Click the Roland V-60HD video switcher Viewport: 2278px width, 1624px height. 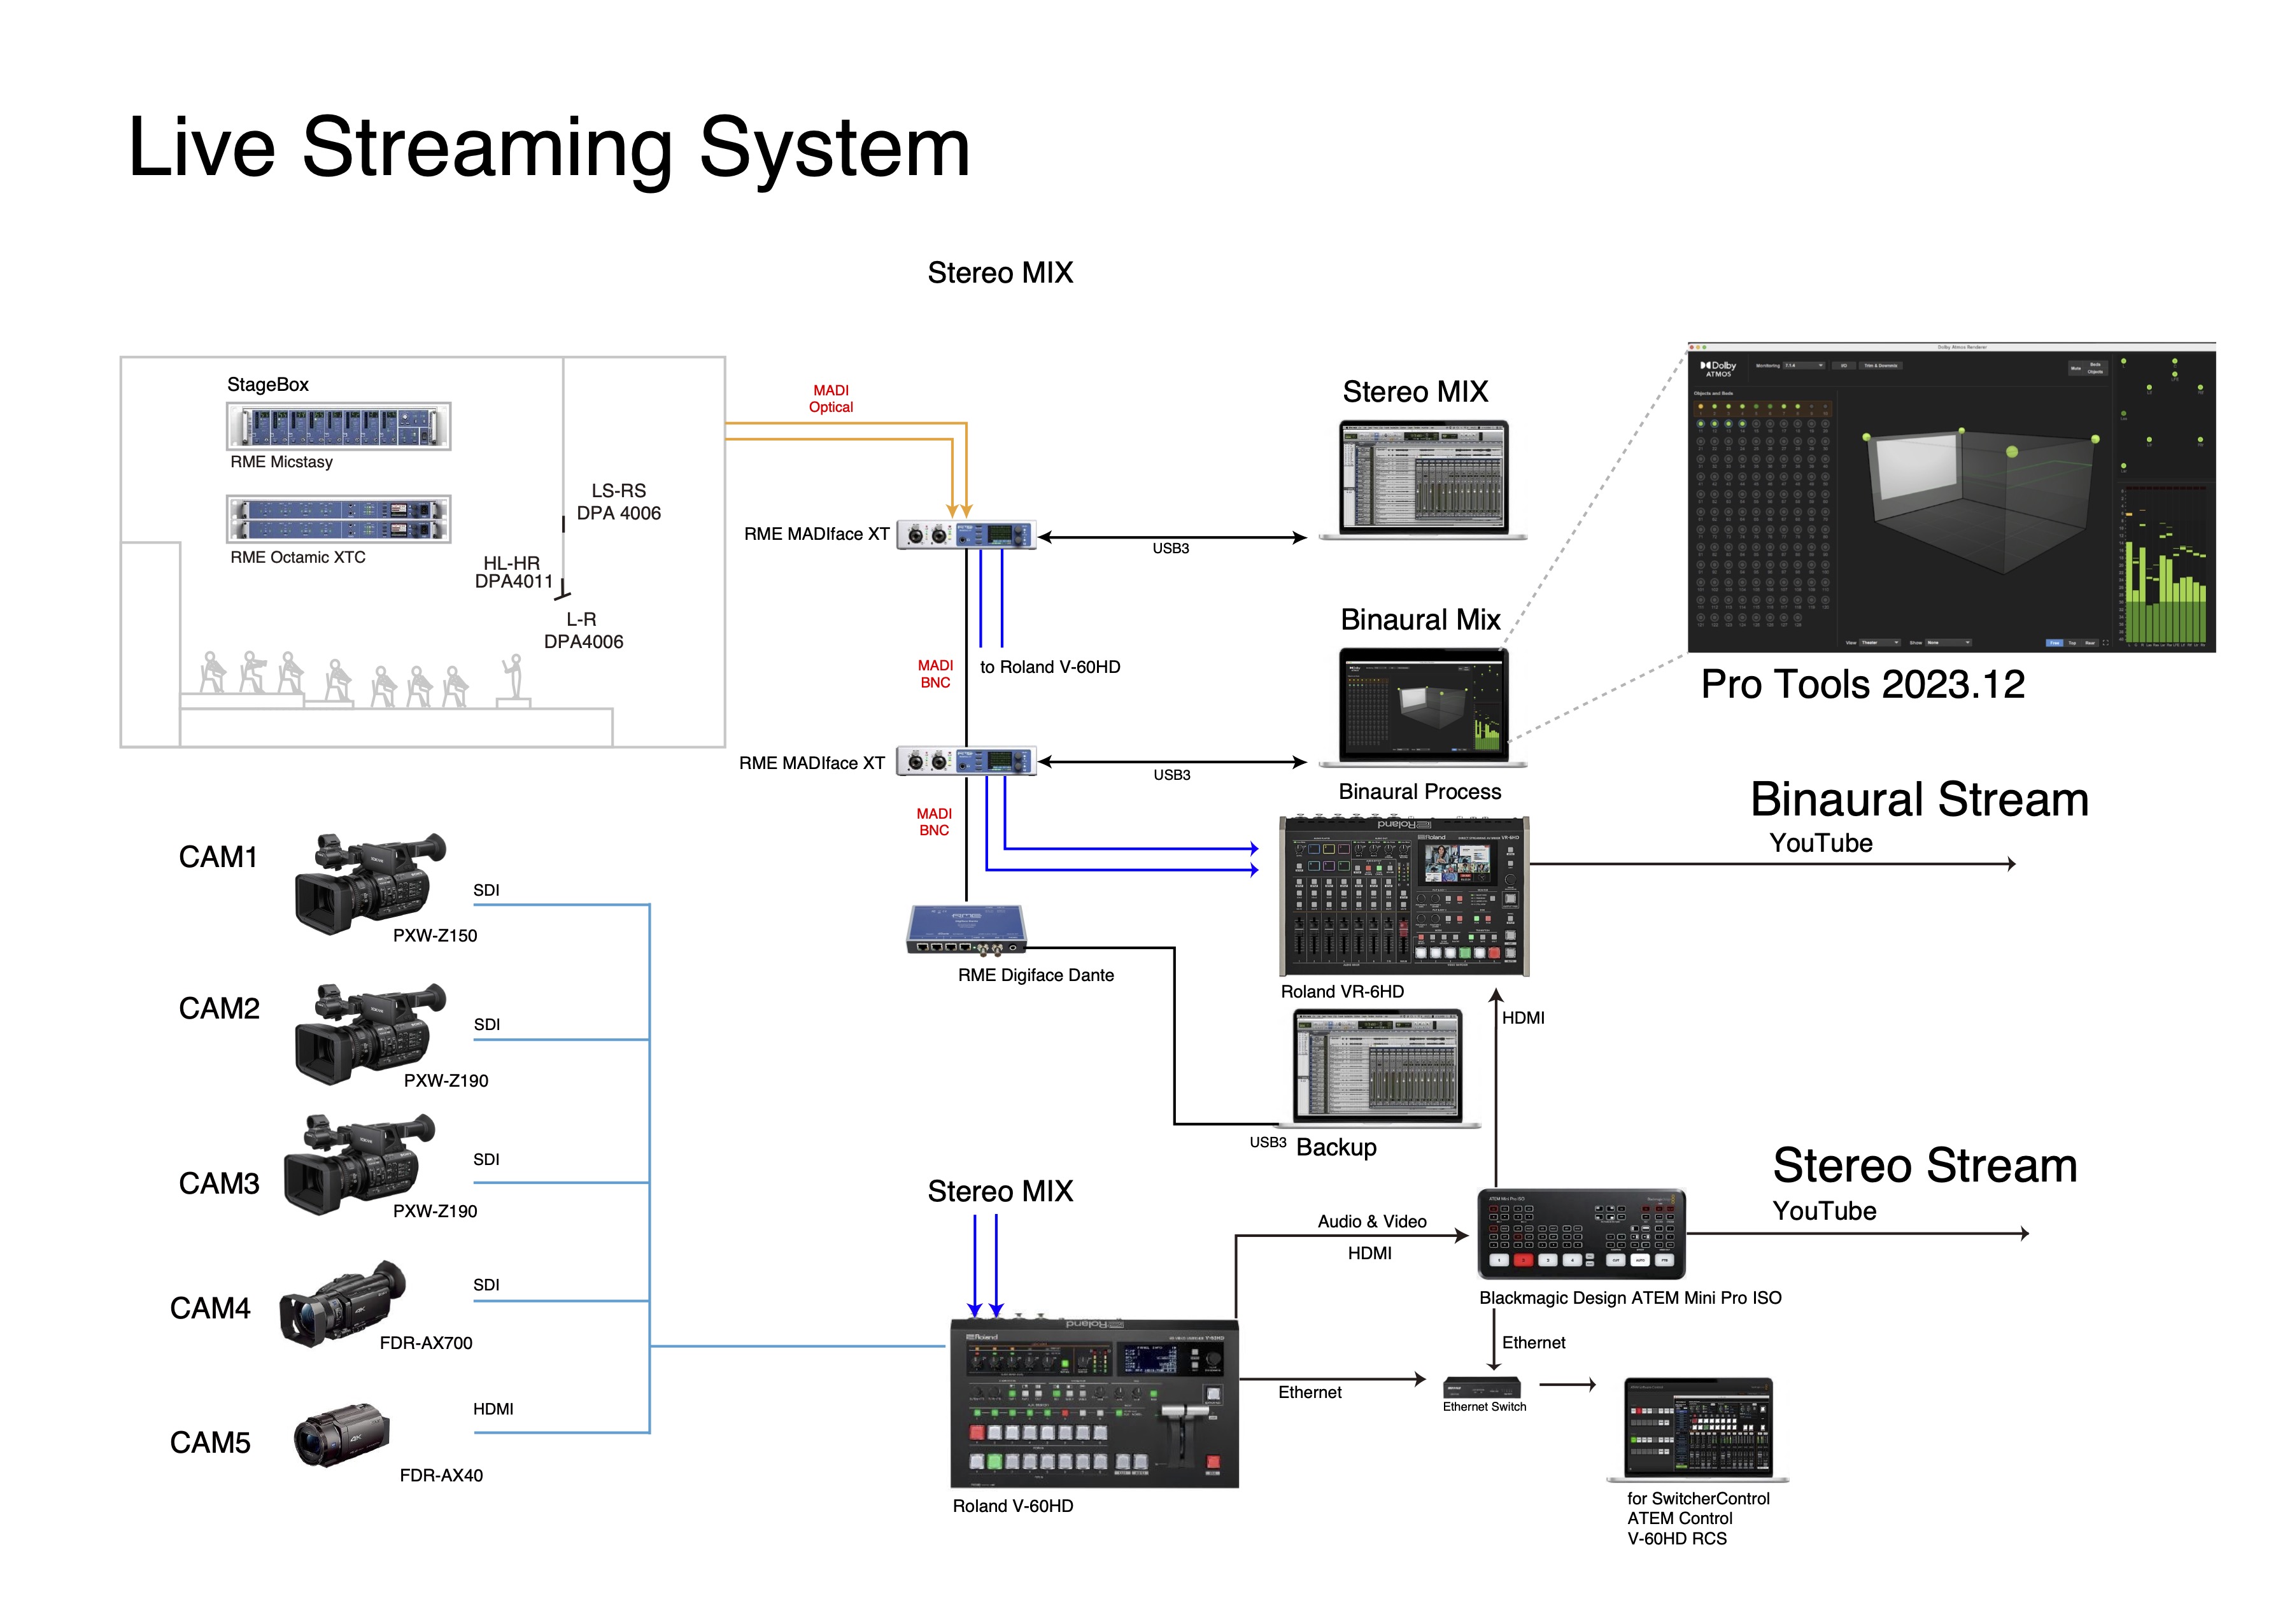(1094, 1404)
